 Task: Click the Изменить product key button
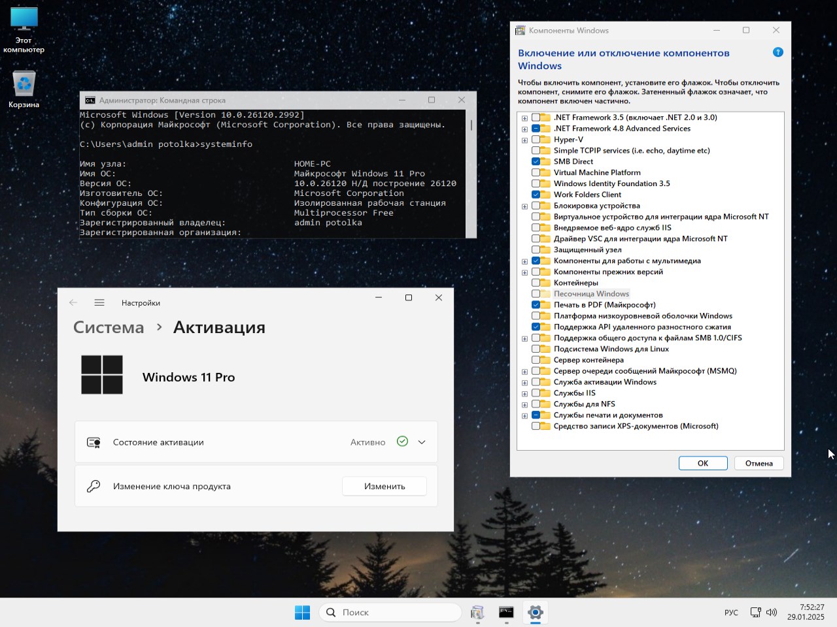coord(384,486)
